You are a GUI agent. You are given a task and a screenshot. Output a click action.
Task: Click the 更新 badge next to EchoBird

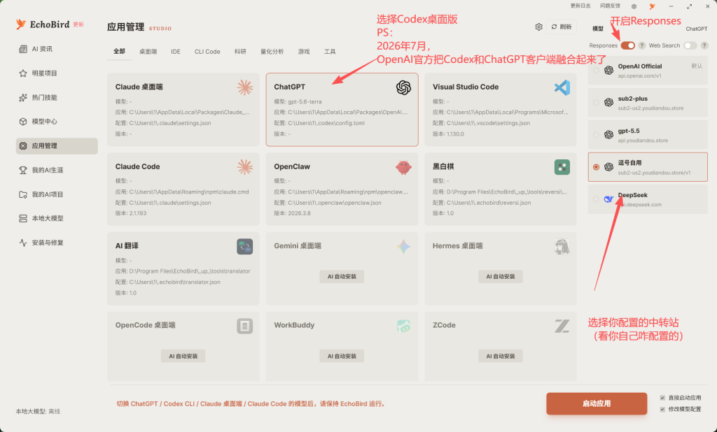pyautogui.click(x=78, y=24)
